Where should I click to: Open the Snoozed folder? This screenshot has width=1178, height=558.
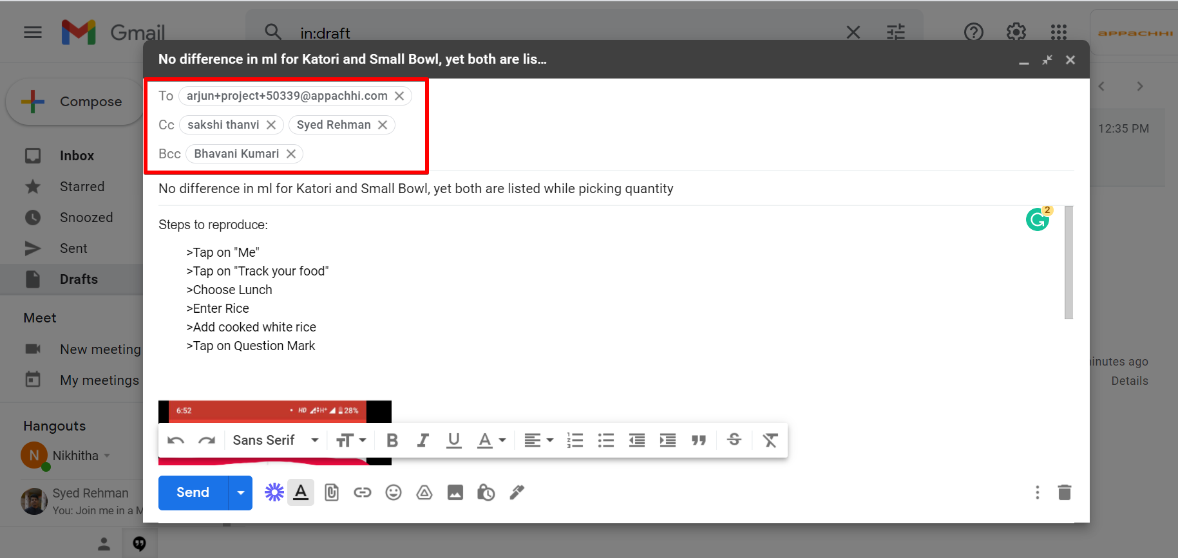click(x=86, y=218)
